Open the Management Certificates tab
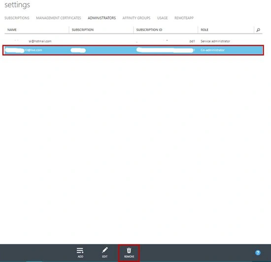The height and width of the screenshot is (262, 271). pyautogui.click(x=59, y=18)
